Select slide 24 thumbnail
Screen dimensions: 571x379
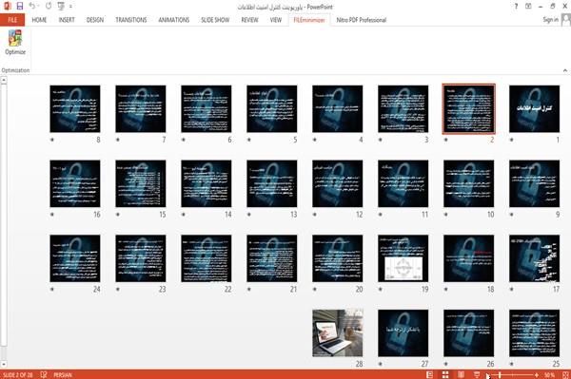(x=75, y=258)
